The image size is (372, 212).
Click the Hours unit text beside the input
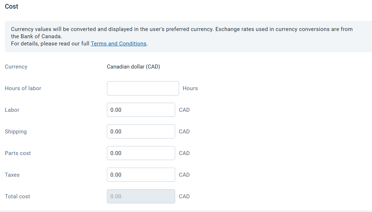pos(190,88)
